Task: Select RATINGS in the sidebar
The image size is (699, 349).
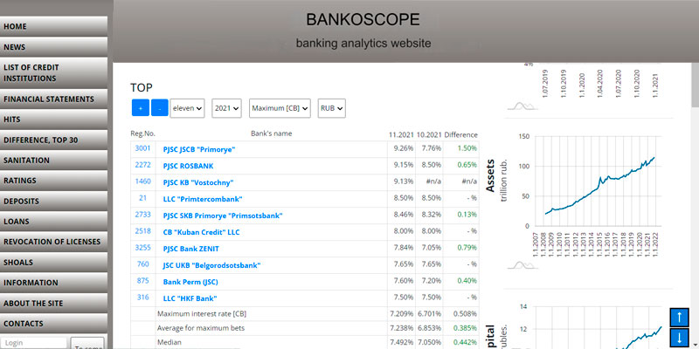Action: [54, 181]
